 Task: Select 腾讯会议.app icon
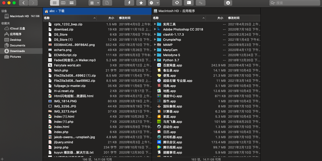point(159,142)
